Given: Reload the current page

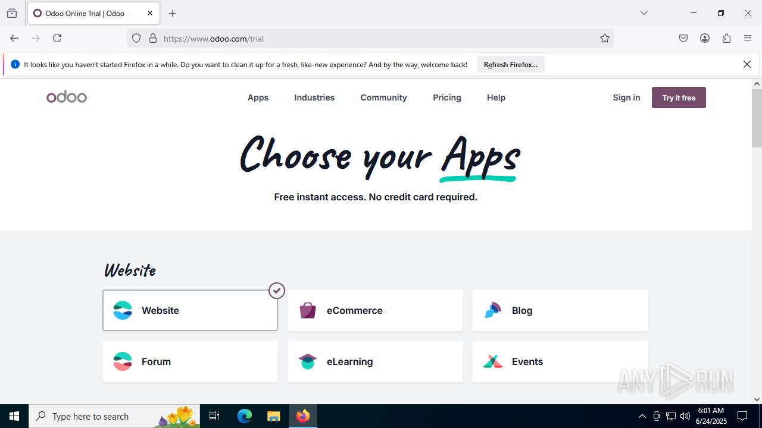Looking at the screenshot, I should pyautogui.click(x=57, y=38).
